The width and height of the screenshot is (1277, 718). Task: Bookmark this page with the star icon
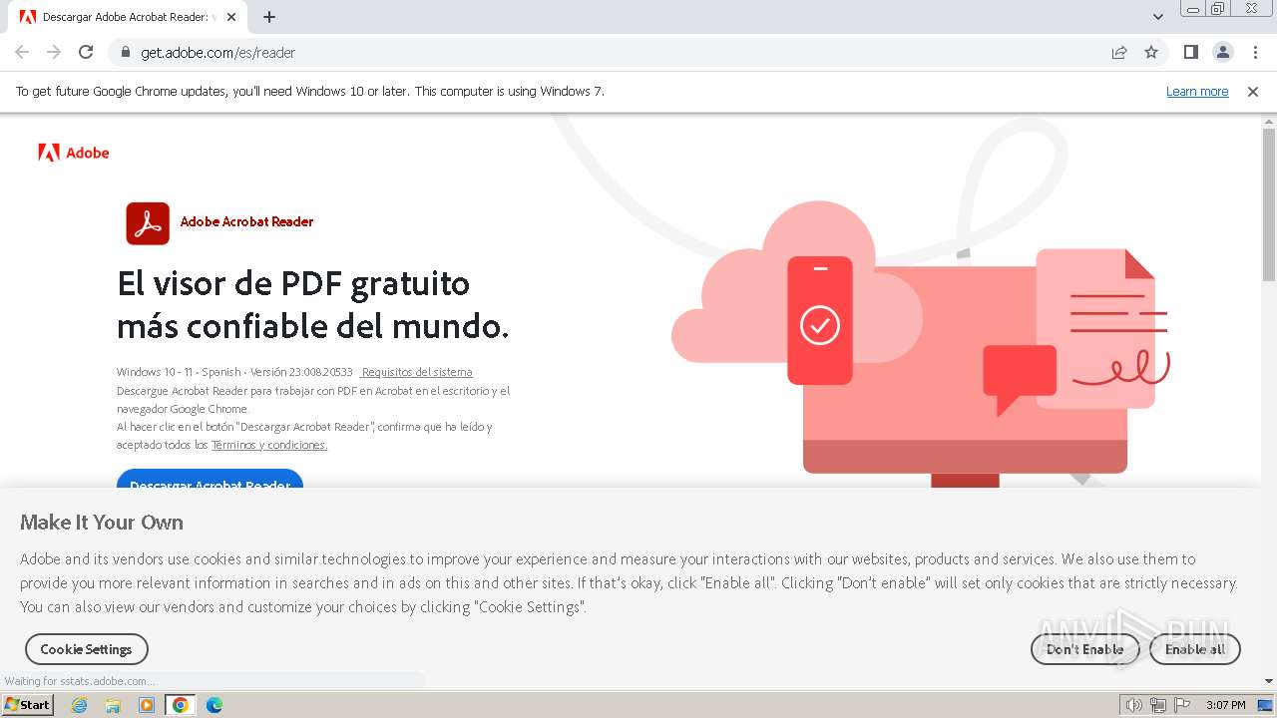(1151, 52)
